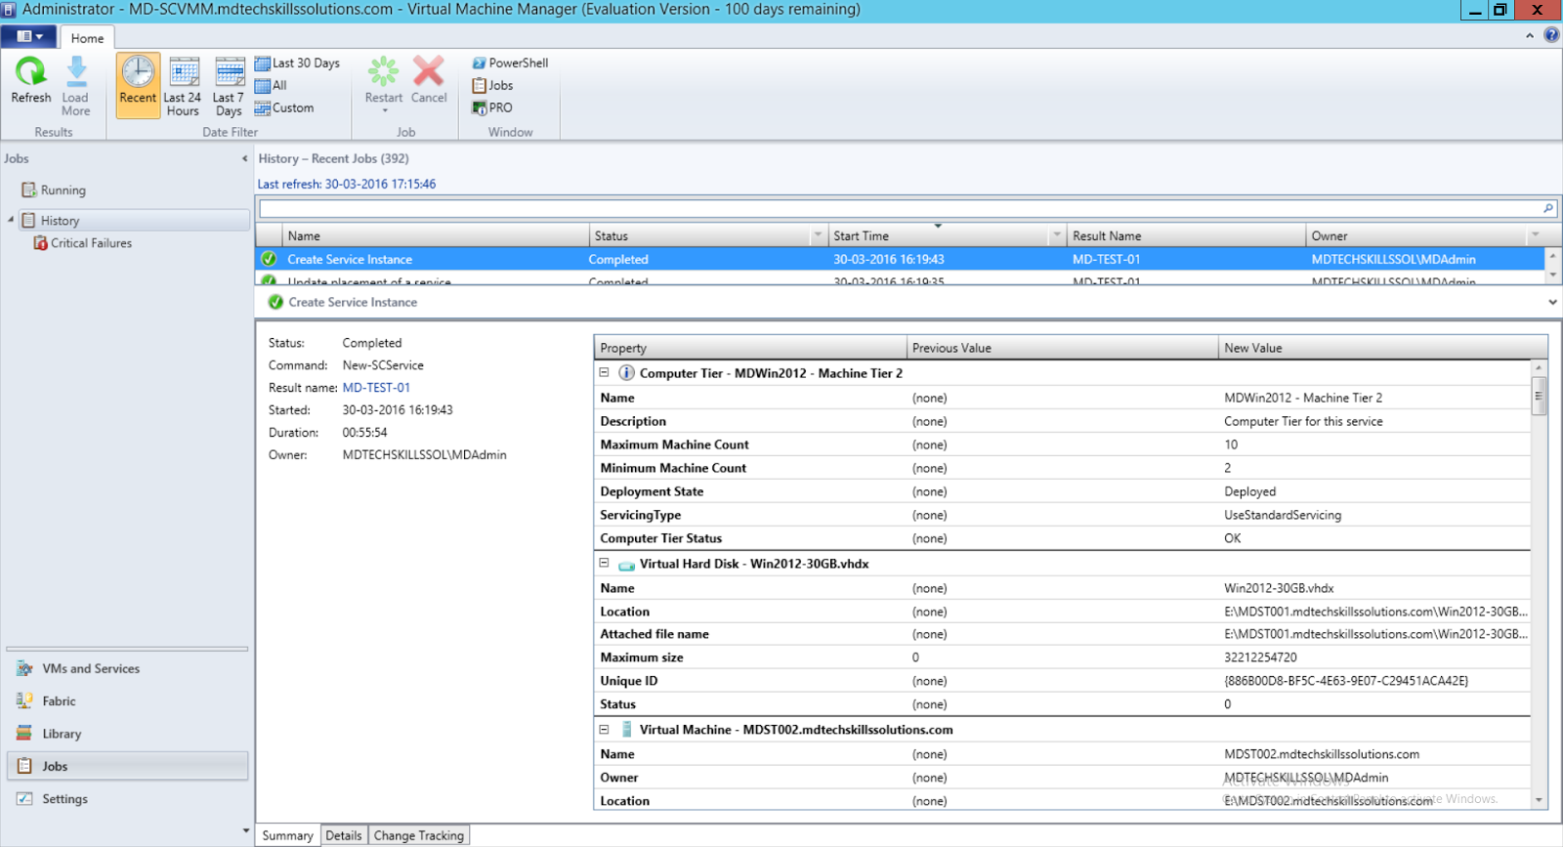Viewport: 1563px width, 847px height.
Task: Click the Cancel job icon
Action: [429, 79]
